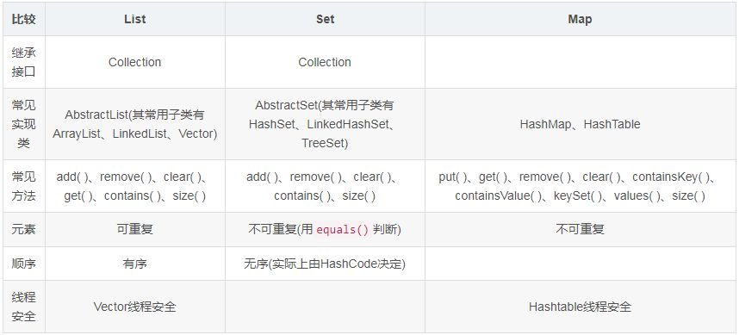This screenshot has width=739, height=335.
Task: Click Collection in the Set column
Action: click(325, 62)
